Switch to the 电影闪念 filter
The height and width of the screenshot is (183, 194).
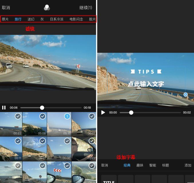click(x=76, y=19)
